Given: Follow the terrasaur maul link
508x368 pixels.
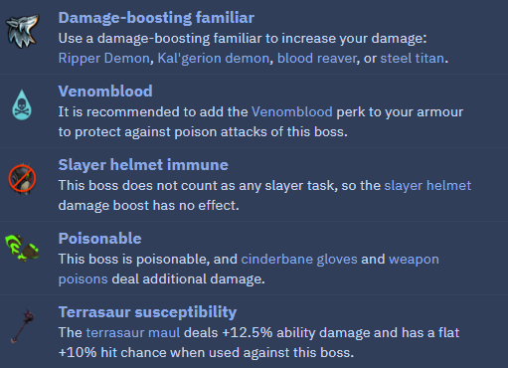Looking at the screenshot, I should [133, 333].
